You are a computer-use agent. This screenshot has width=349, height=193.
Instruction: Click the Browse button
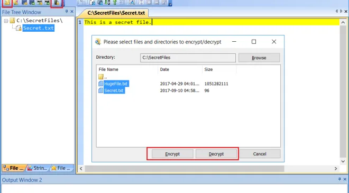coord(259,58)
